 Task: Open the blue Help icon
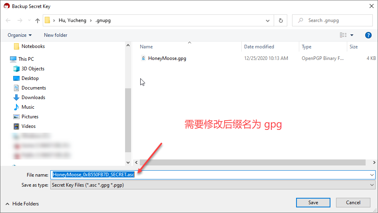coord(368,35)
